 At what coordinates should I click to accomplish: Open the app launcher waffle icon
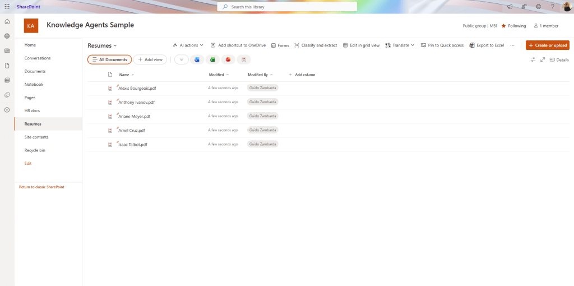(7, 7)
